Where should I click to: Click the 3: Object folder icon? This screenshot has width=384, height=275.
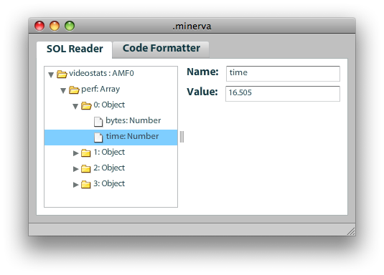[x=85, y=184]
